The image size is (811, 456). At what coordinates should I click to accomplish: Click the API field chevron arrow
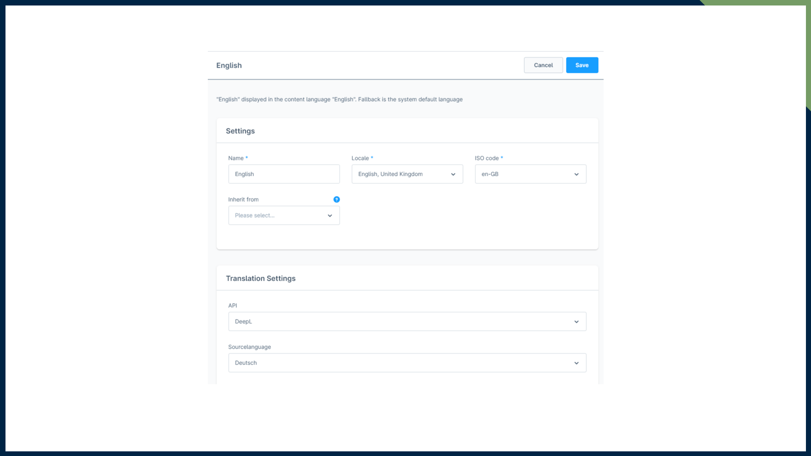[576, 322]
